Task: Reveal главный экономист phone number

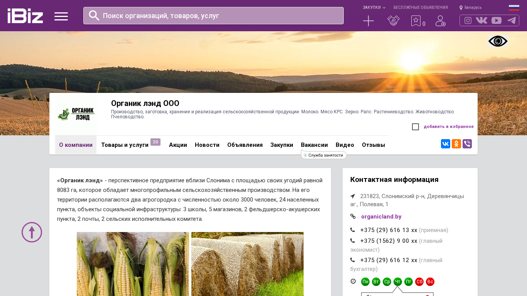Action: [388, 241]
